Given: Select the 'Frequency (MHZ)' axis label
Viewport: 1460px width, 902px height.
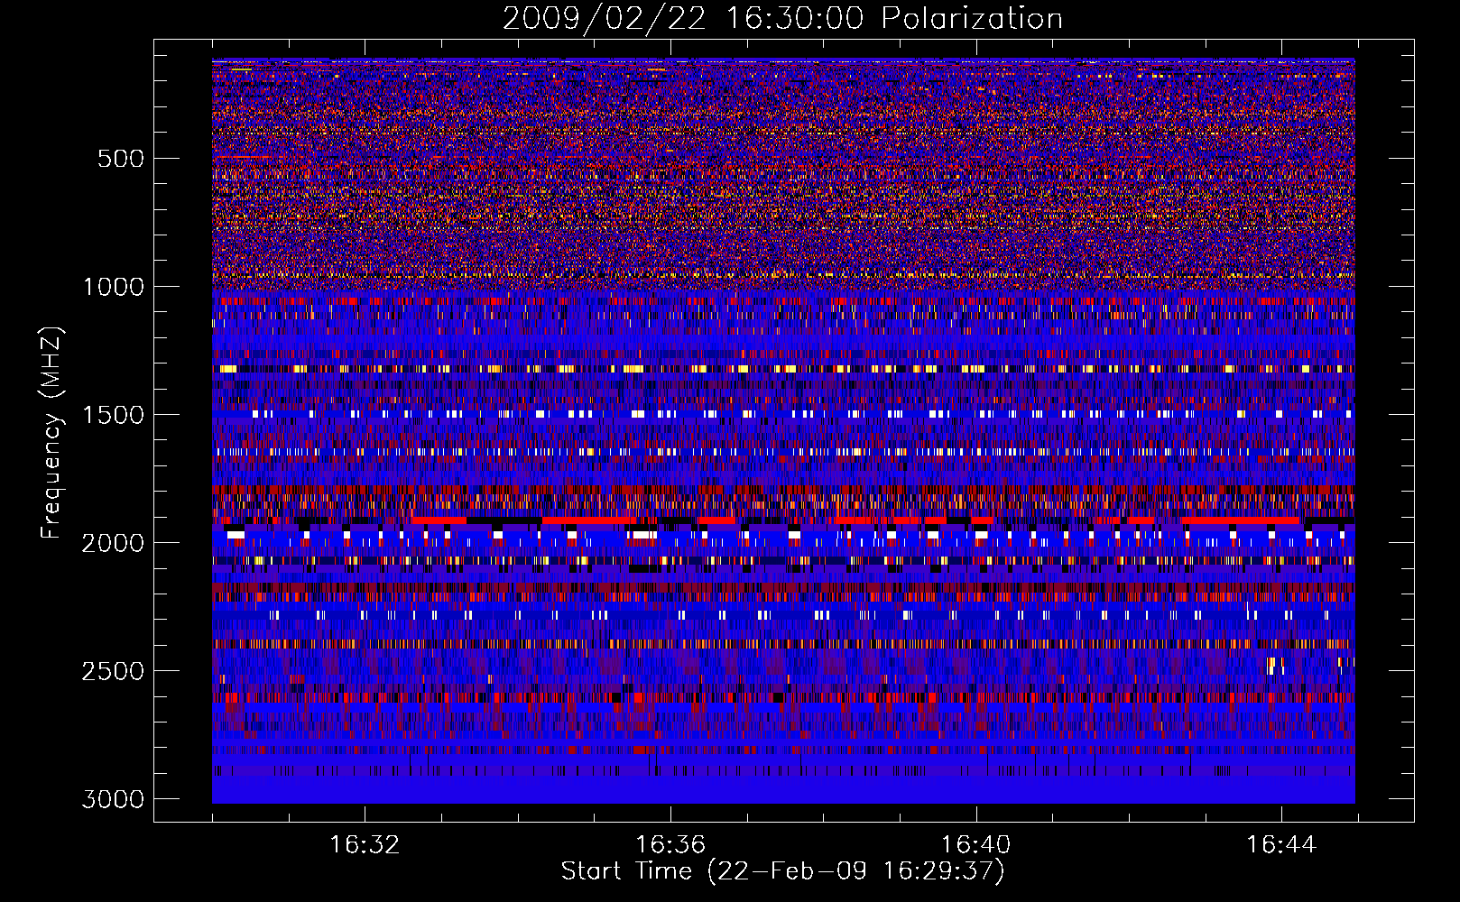Looking at the screenshot, I should (51, 432).
